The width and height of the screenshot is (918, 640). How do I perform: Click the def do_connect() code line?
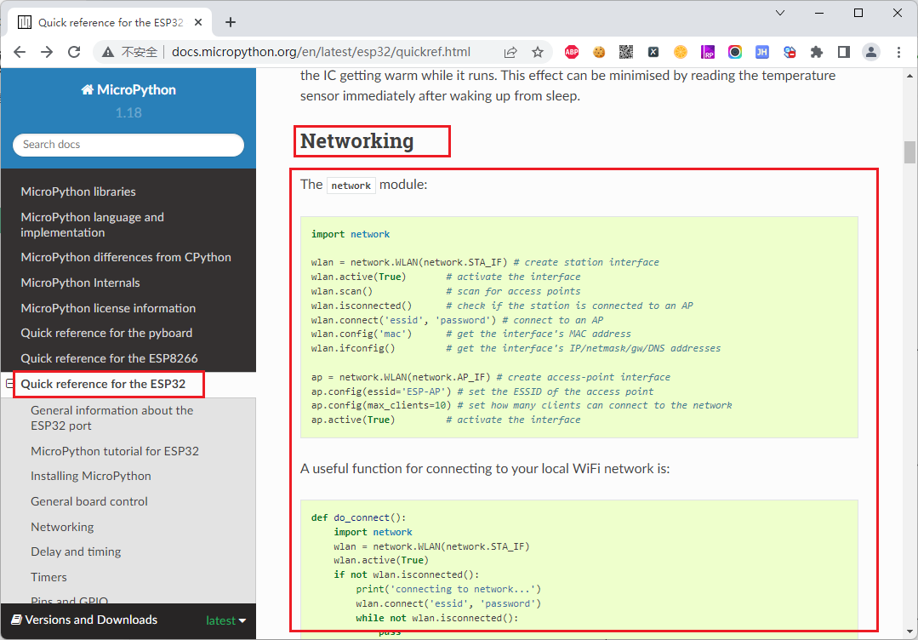pos(358,517)
